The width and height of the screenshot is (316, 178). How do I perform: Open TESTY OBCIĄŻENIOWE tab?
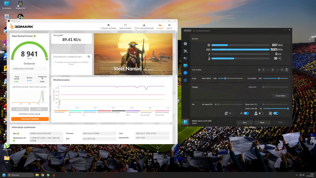pyautogui.click(x=144, y=27)
